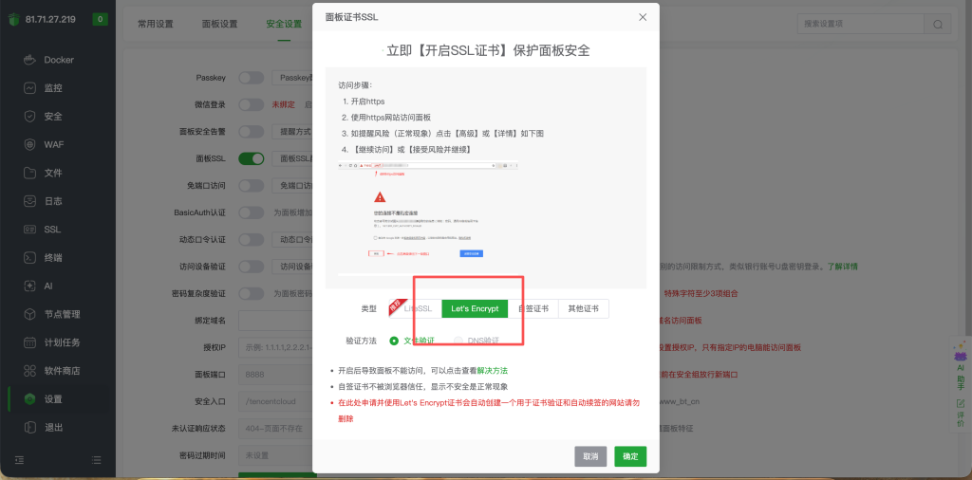Click the red 未绑定 status text
Viewport: 972px width, 480px height.
[x=283, y=104]
